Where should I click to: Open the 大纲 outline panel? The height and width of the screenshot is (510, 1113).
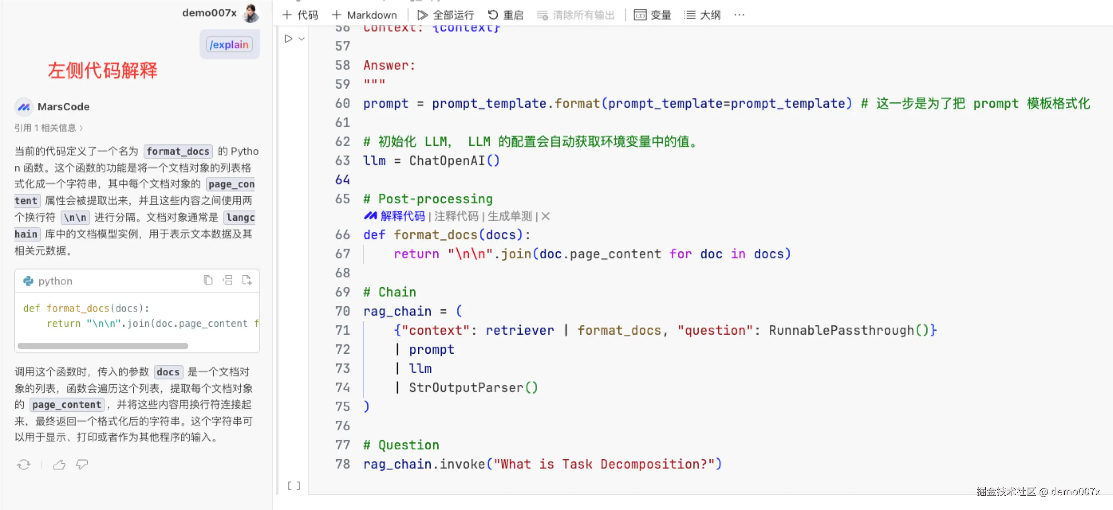pyautogui.click(x=702, y=15)
